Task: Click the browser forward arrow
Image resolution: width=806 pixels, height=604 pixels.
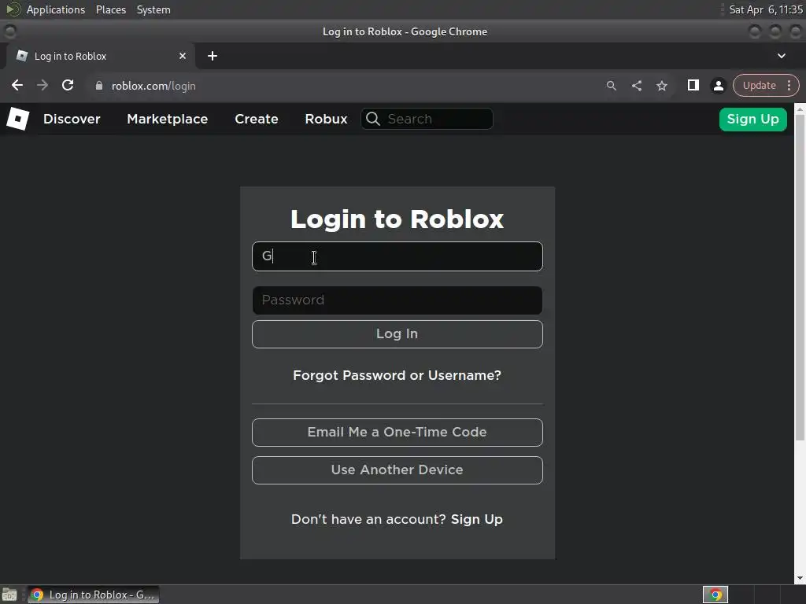Action: (x=43, y=85)
